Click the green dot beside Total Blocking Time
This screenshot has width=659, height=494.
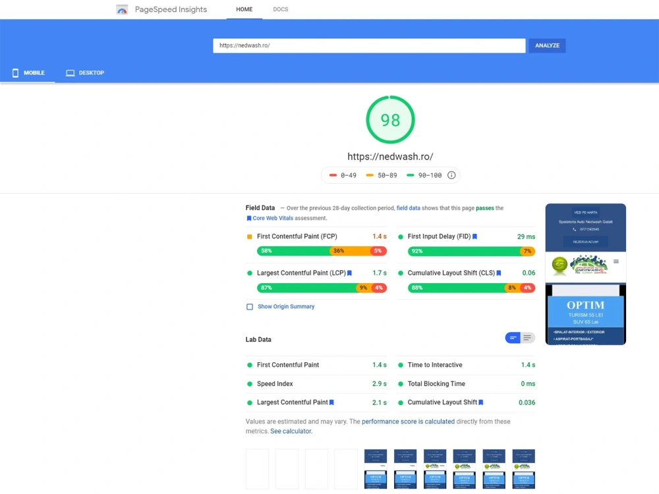(x=401, y=384)
